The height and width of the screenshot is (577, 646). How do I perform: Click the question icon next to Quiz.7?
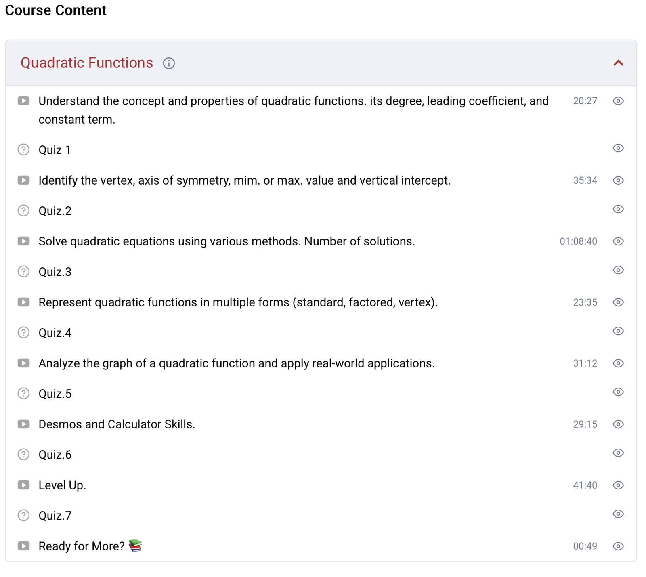click(24, 516)
